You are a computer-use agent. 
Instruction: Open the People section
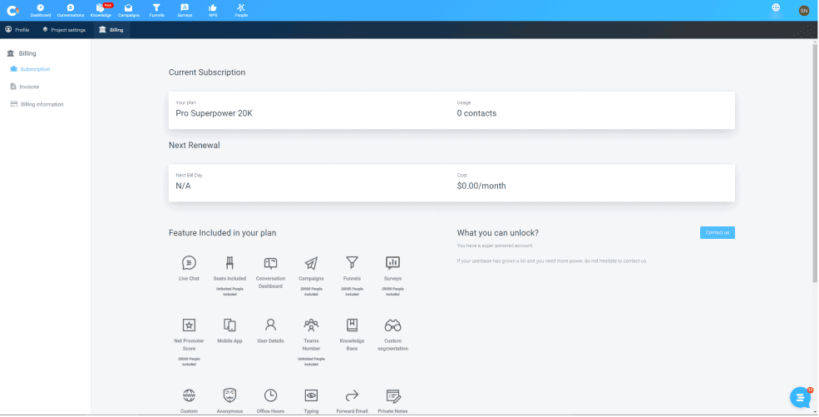pyautogui.click(x=240, y=10)
